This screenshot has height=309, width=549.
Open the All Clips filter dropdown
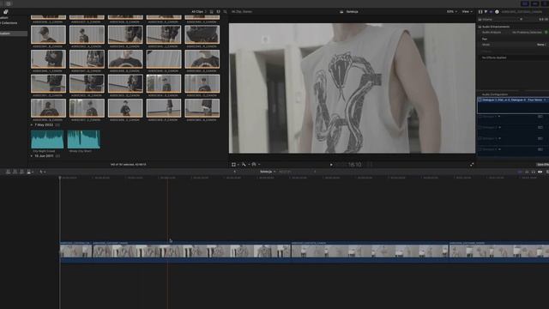[199, 11]
